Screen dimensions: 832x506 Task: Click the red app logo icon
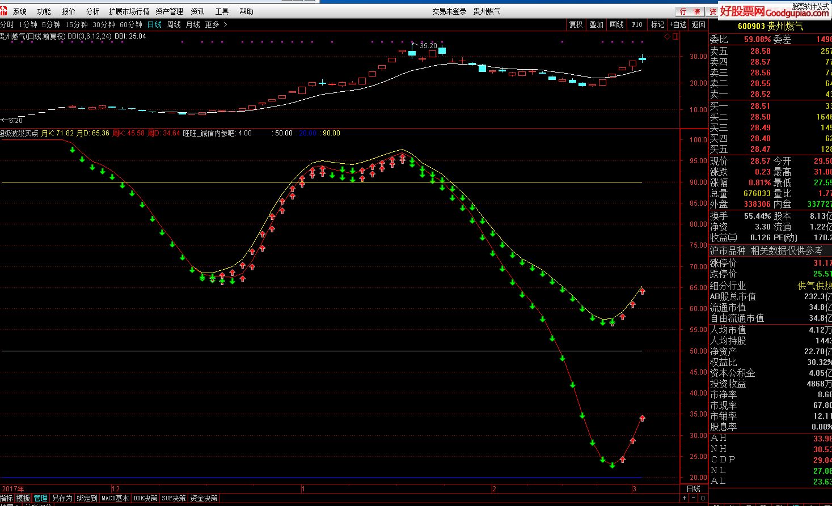click(4, 11)
